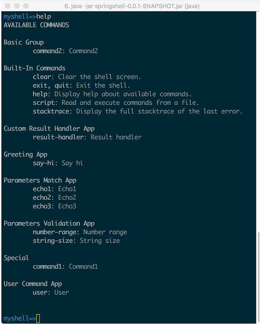Click the gray zoom window button
260x325 pixels.
pos(26,6)
